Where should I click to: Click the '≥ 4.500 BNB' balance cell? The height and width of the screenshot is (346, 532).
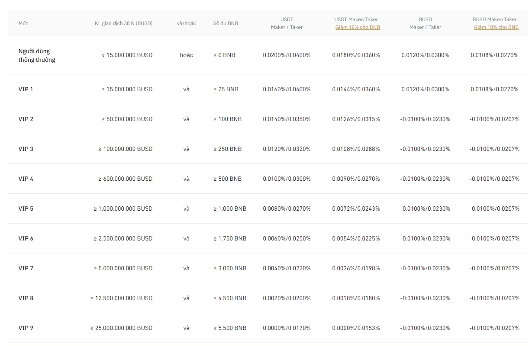click(229, 298)
